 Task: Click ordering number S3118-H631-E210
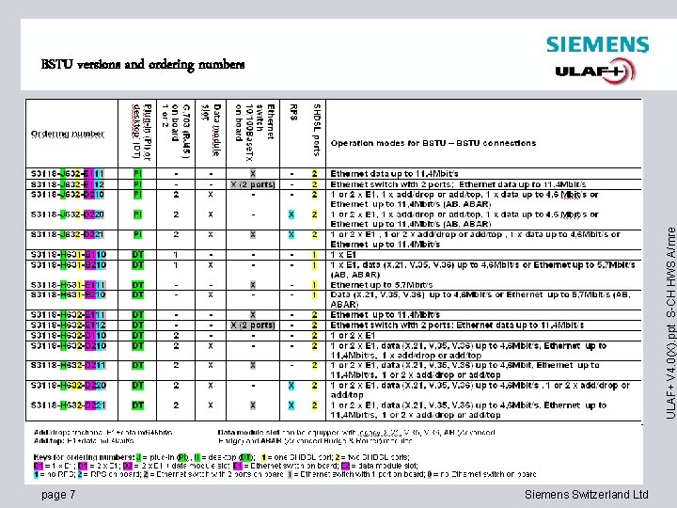(69, 294)
